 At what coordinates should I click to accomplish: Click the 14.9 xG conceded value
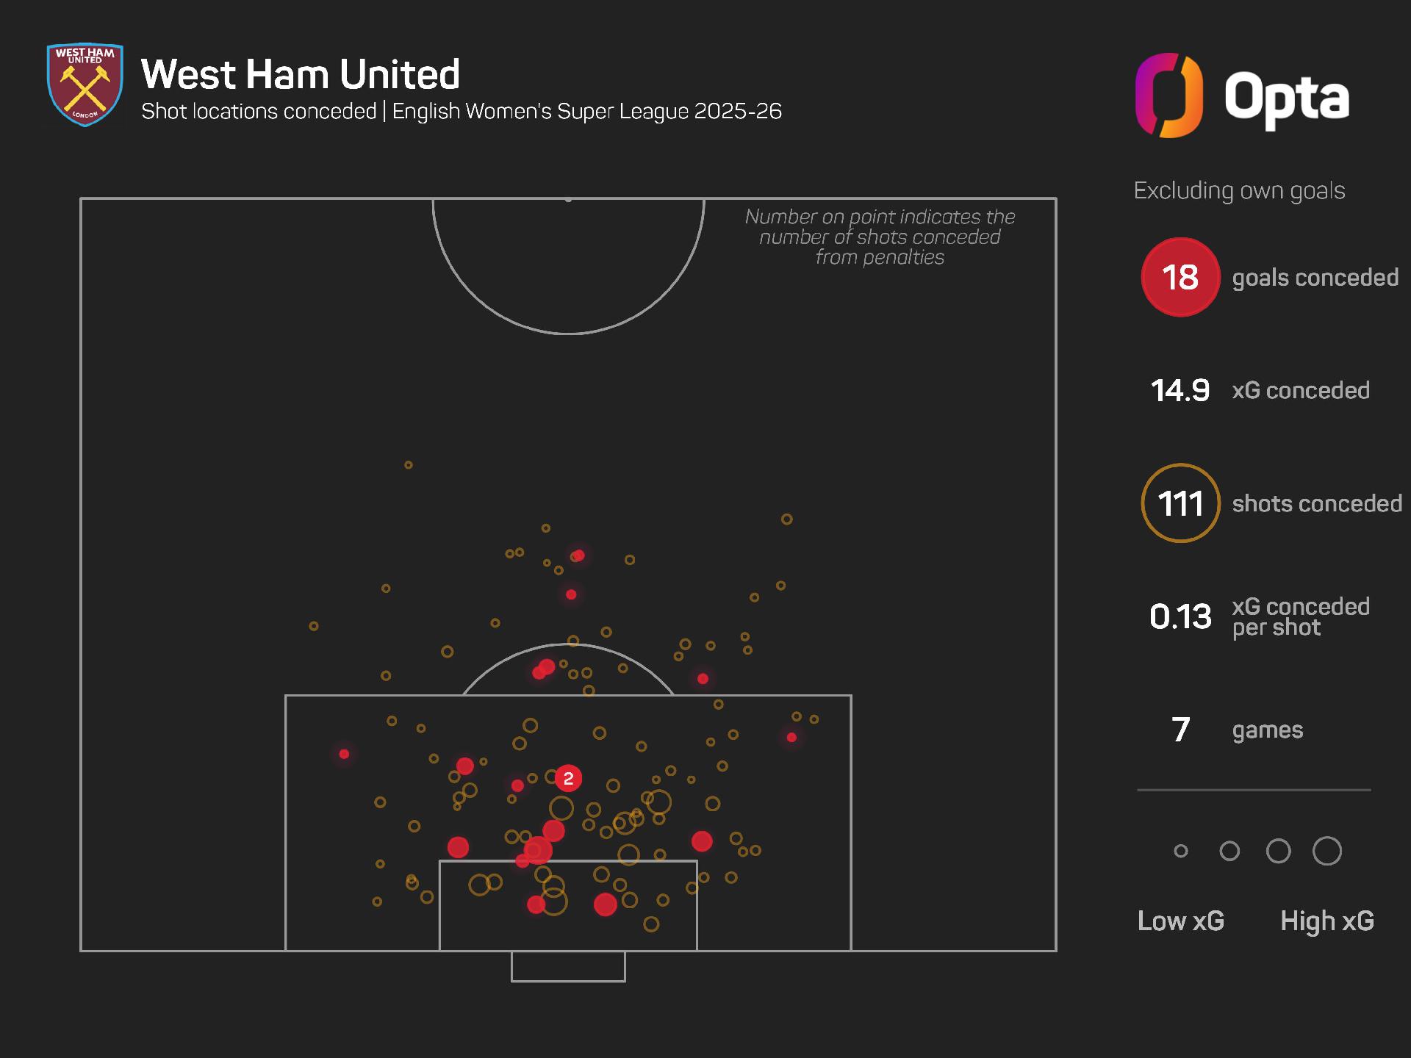pyautogui.click(x=1180, y=390)
